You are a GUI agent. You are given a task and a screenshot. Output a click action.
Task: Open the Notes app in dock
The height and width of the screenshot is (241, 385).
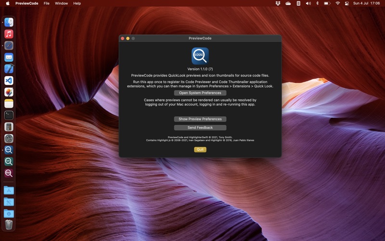[9, 104]
